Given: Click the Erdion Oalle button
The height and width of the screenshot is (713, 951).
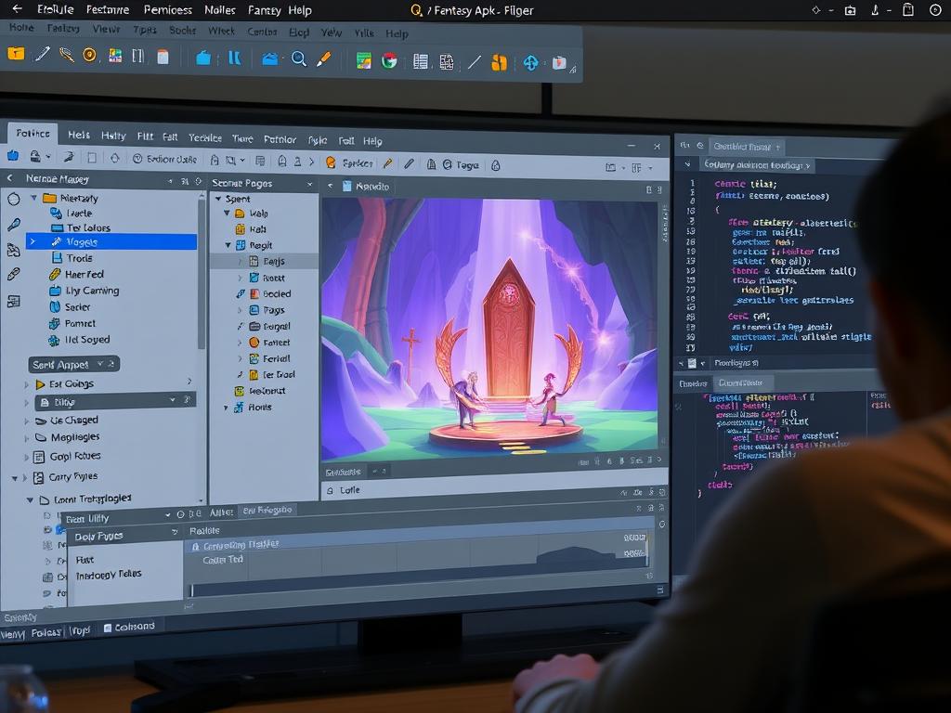Looking at the screenshot, I should point(164,159).
